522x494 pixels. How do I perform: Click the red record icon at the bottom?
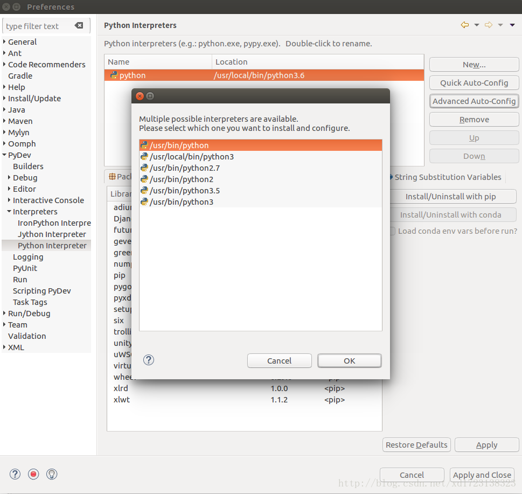click(33, 474)
